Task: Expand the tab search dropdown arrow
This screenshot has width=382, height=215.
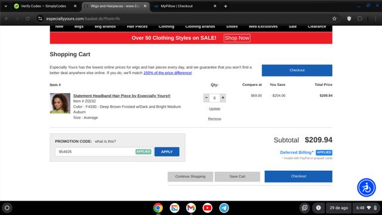Action: [6, 6]
